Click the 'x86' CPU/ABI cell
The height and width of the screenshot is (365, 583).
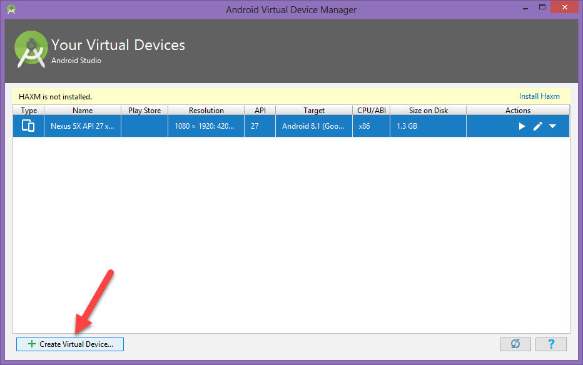point(371,126)
